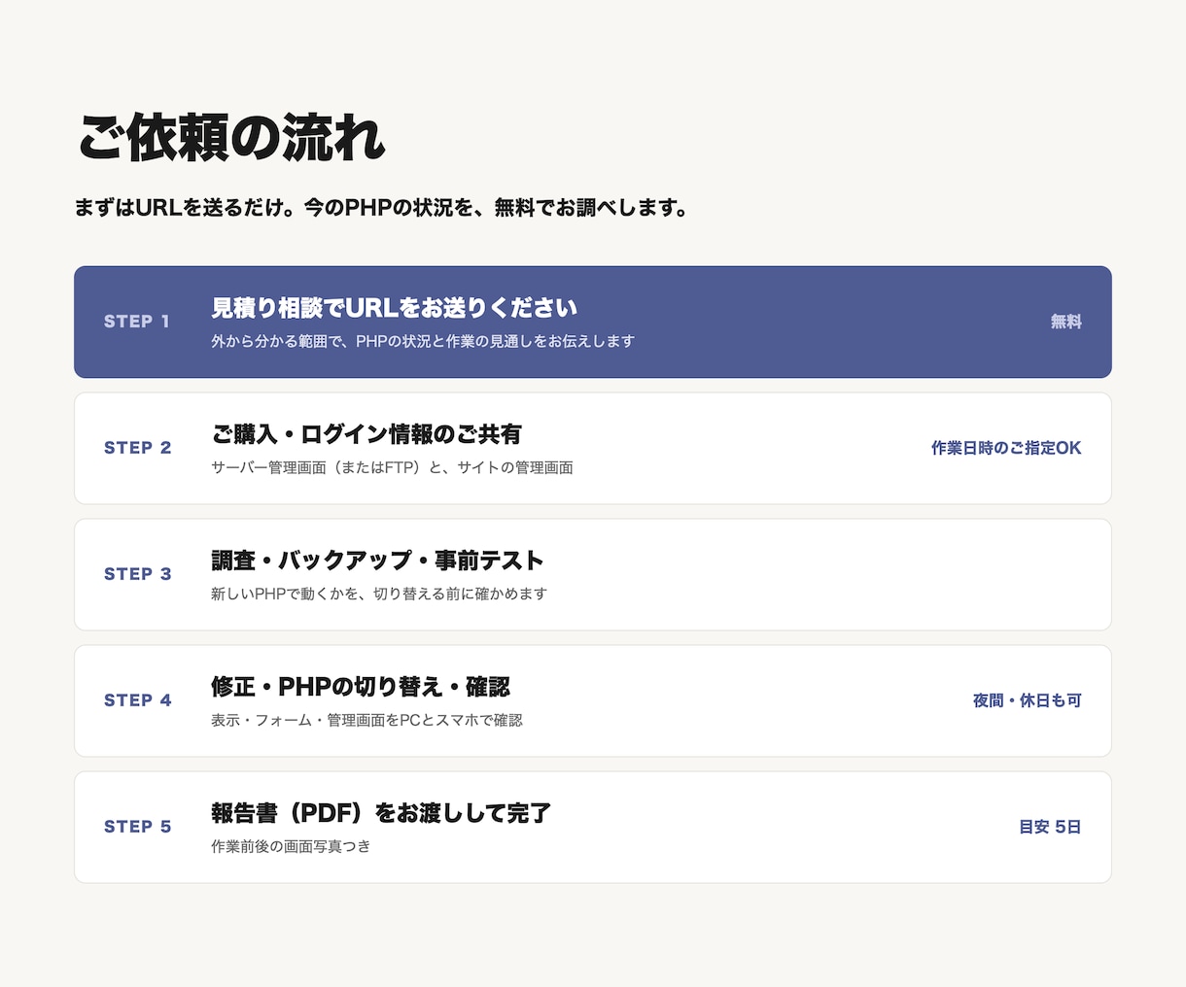The height and width of the screenshot is (987, 1186).
Task: Click description サーバー管理画面（またはFTP）と、サイトの管理画面
Action: pyautogui.click(x=392, y=467)
